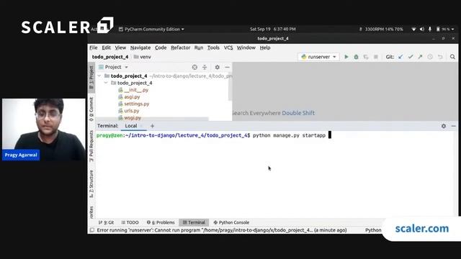This screenshot has height=259, width=461.
Task: Open the Problems tool window tab
Action: tap(161, 222)
